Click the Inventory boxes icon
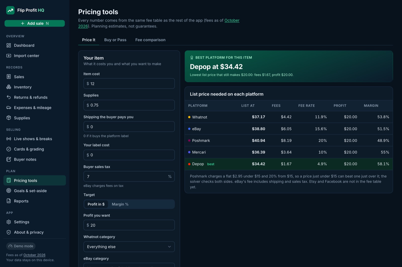 pyautogui.click(x=9, y=87)
